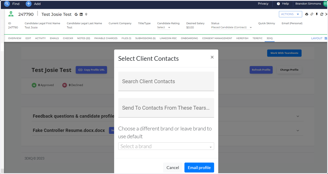Click the Quick Skinny field label
This screenshot has height=174, width=328.
pos(266,23)
